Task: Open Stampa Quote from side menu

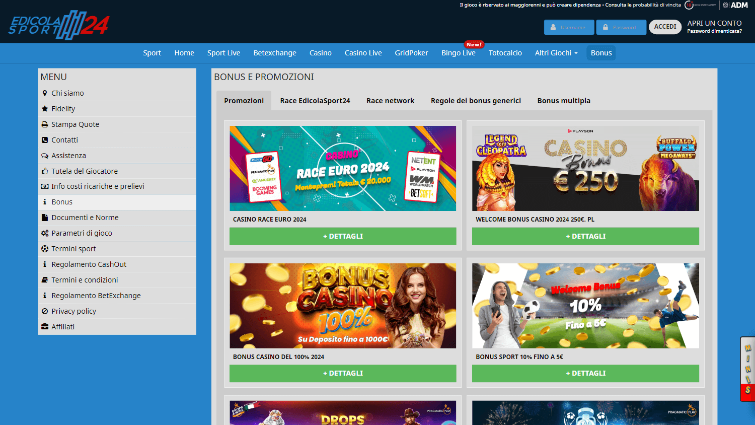Action: (117, 124)
